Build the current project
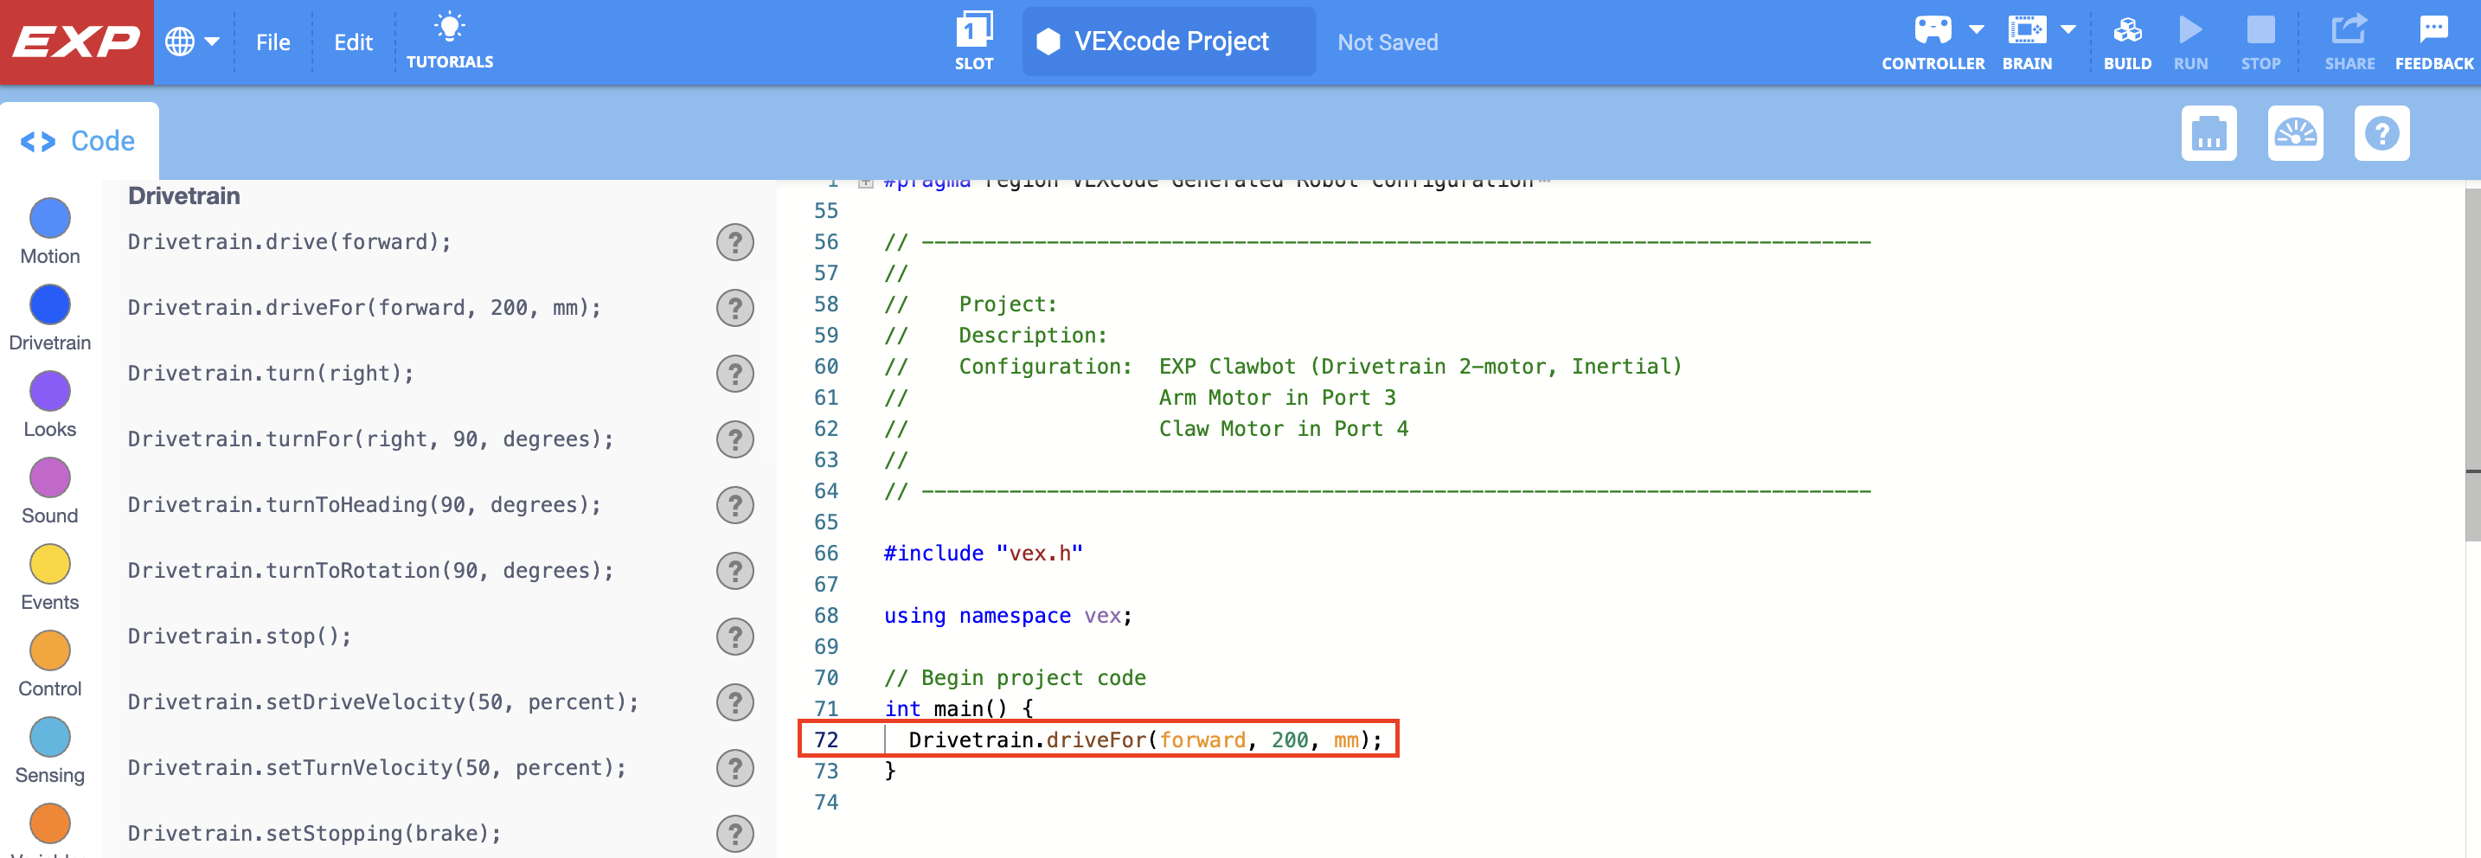This screenshot has height=858, width=2481. pyautogui.click(x=2127, y=39)
